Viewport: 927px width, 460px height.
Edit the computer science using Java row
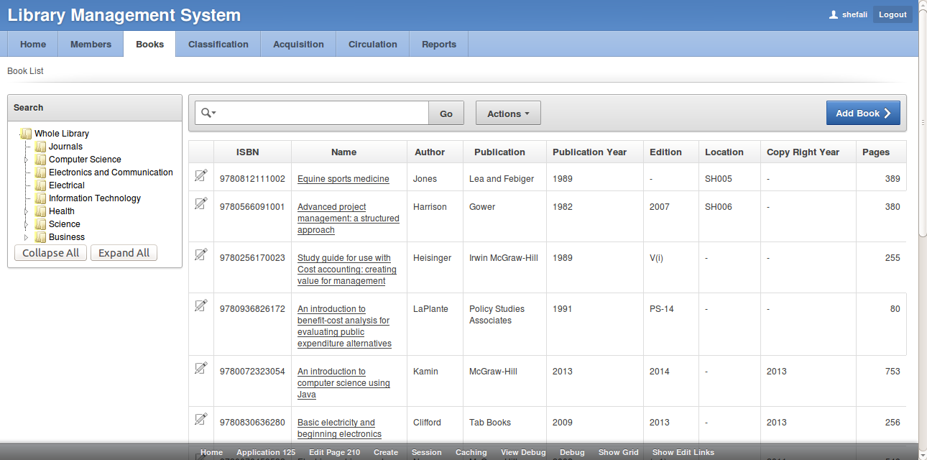tap(200, 368)
